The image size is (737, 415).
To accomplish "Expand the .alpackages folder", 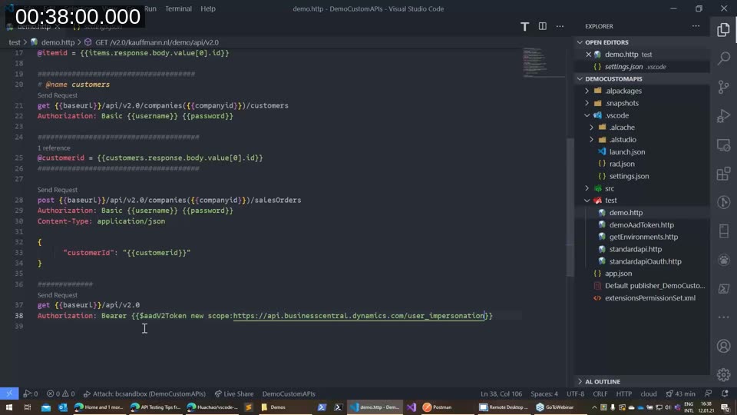I will [623, 91].
